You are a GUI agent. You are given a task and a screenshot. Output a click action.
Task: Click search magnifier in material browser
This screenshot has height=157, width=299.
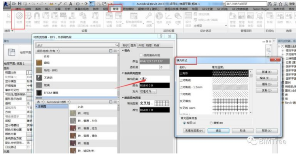pos(116,45)
